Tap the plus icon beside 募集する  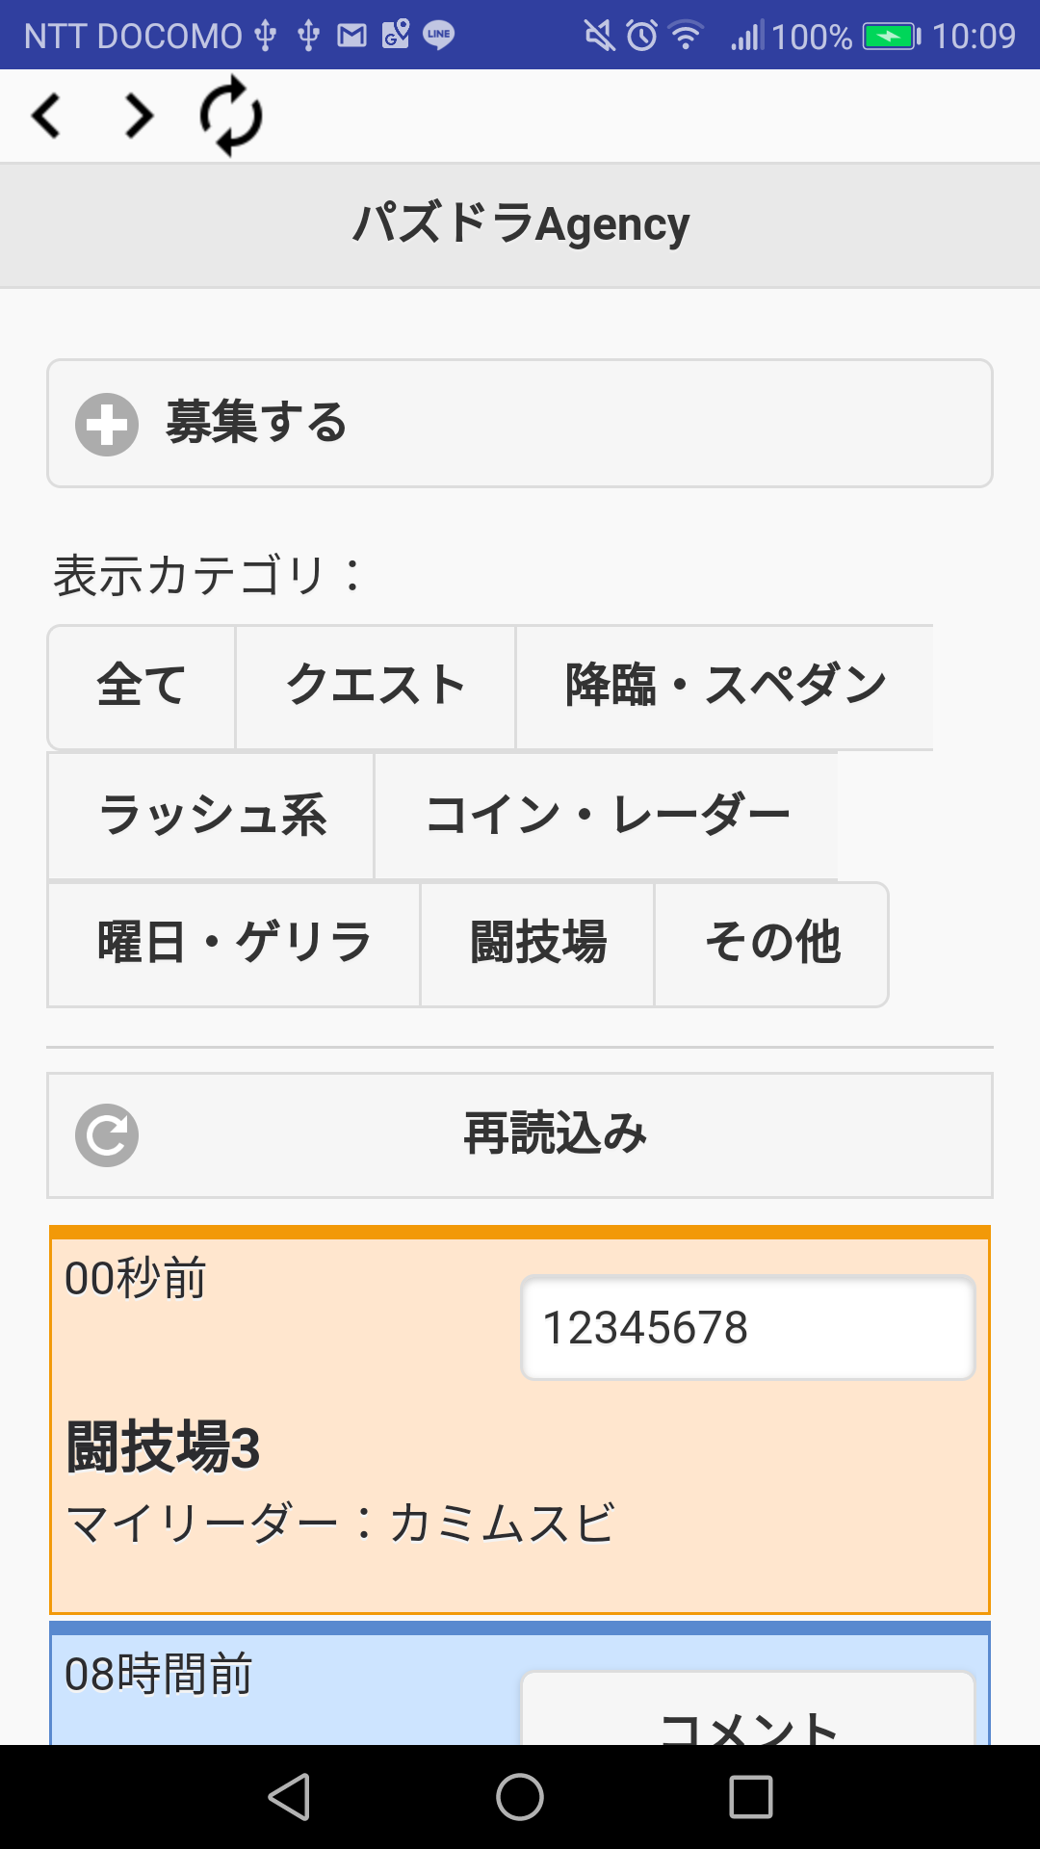tap(107, 424)
